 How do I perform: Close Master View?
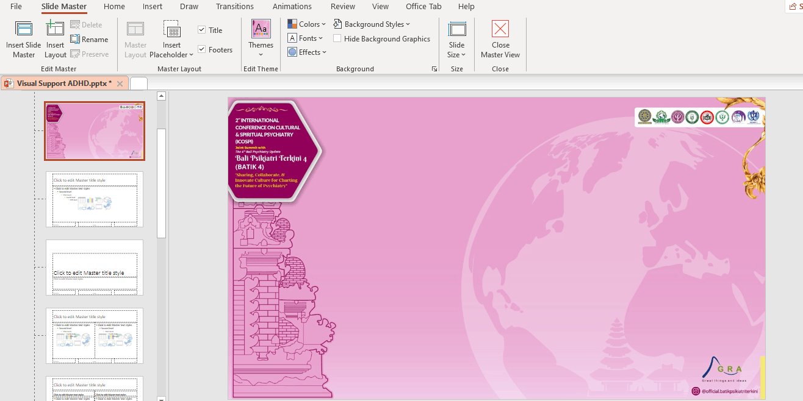click(500, 40)
